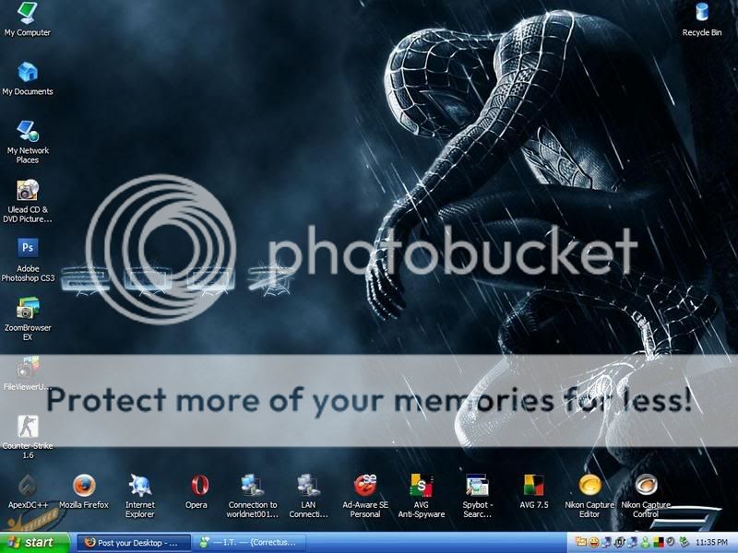The width and height of the screenshot is (738, 553).
Task: Open the AVG Anti-Spyware shortcut
Action: 422,496
